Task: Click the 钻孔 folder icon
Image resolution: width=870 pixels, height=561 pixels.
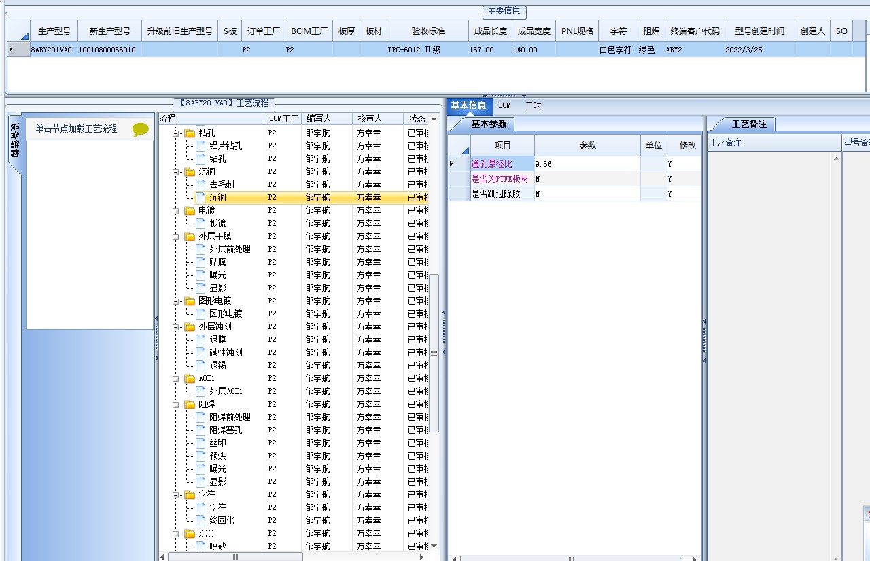Action: [190, 133]
